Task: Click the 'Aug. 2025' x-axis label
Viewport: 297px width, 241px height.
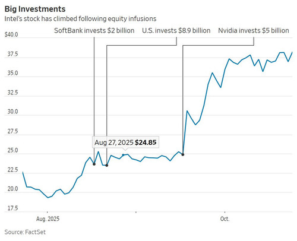Action: pyautogui.click(x=48, y=219)
